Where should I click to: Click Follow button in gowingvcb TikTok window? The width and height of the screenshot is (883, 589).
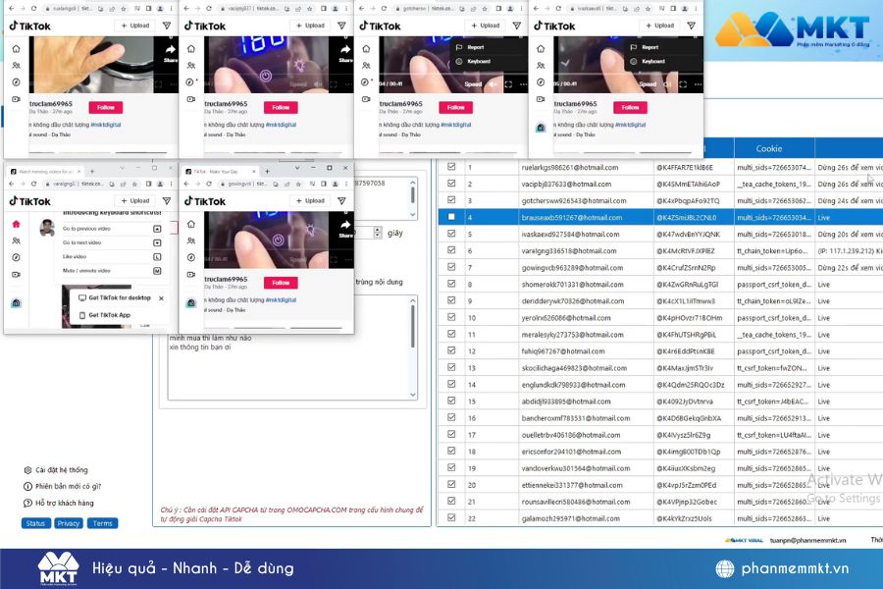tap(281, 283)
